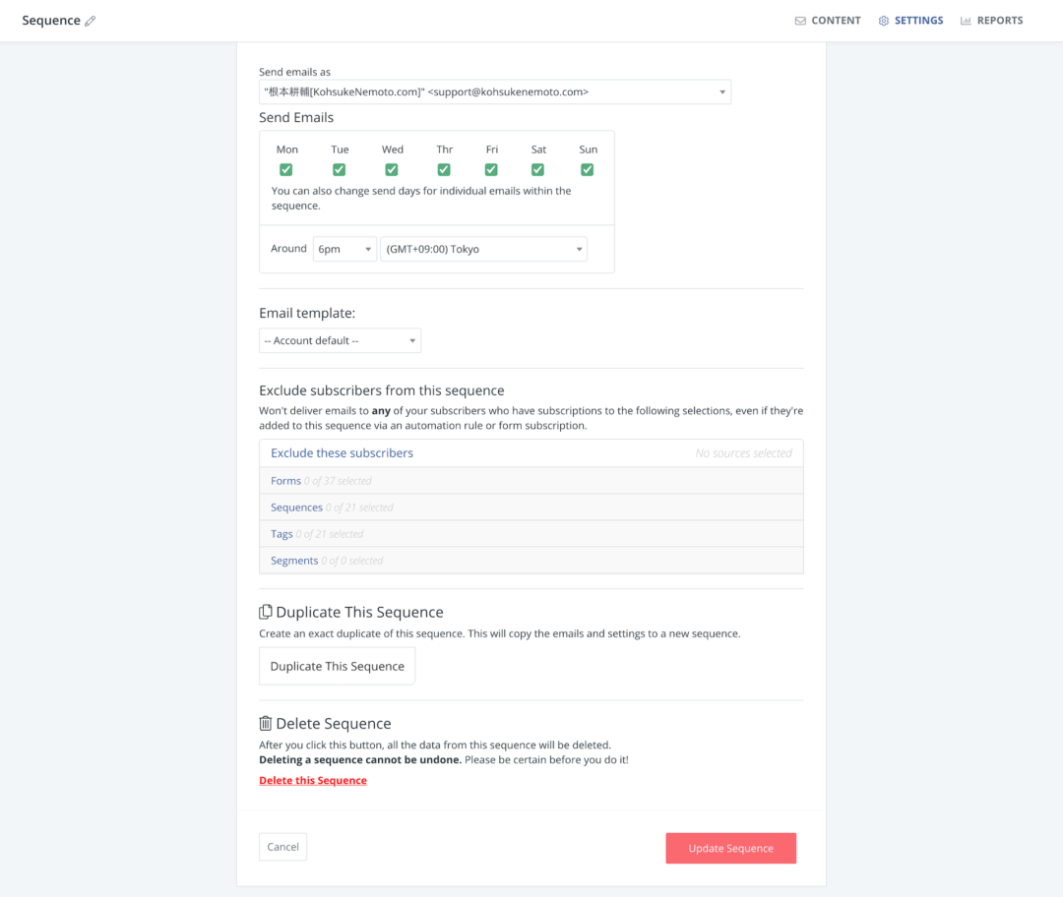This screenshot has height=897, width=1063.
Task: Open the Email template Account default dropdown
Action: point(340,340)
